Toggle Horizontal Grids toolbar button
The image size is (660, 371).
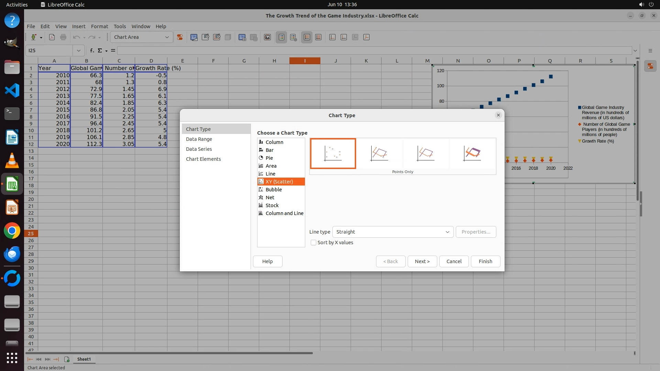(x=307, y=37)
